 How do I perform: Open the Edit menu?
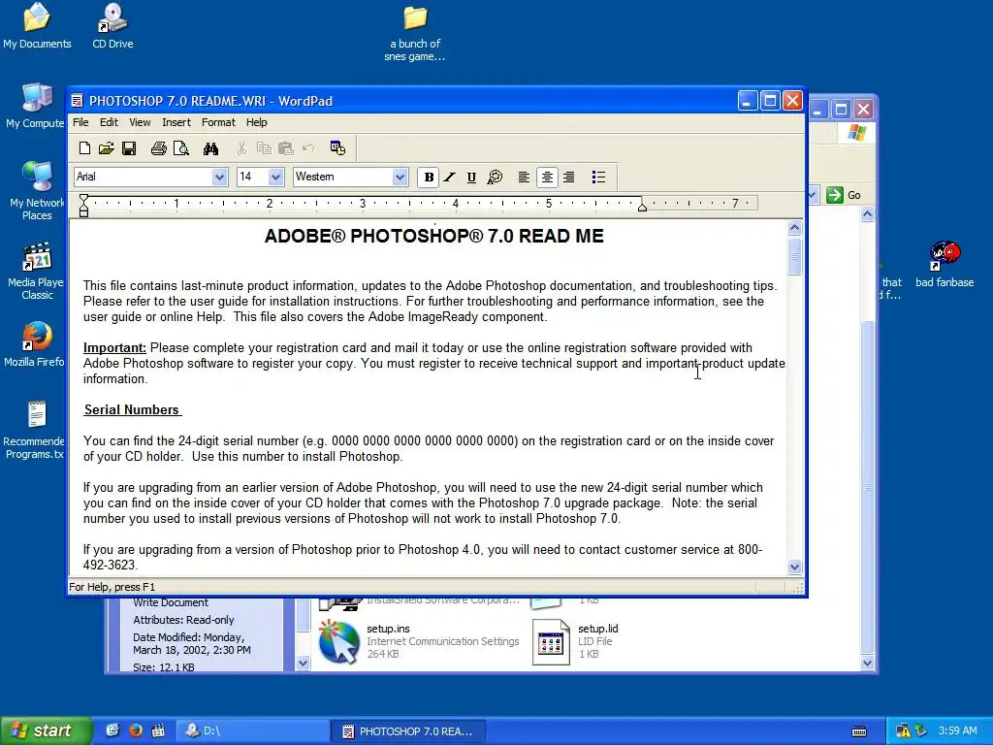click(109, 122)
